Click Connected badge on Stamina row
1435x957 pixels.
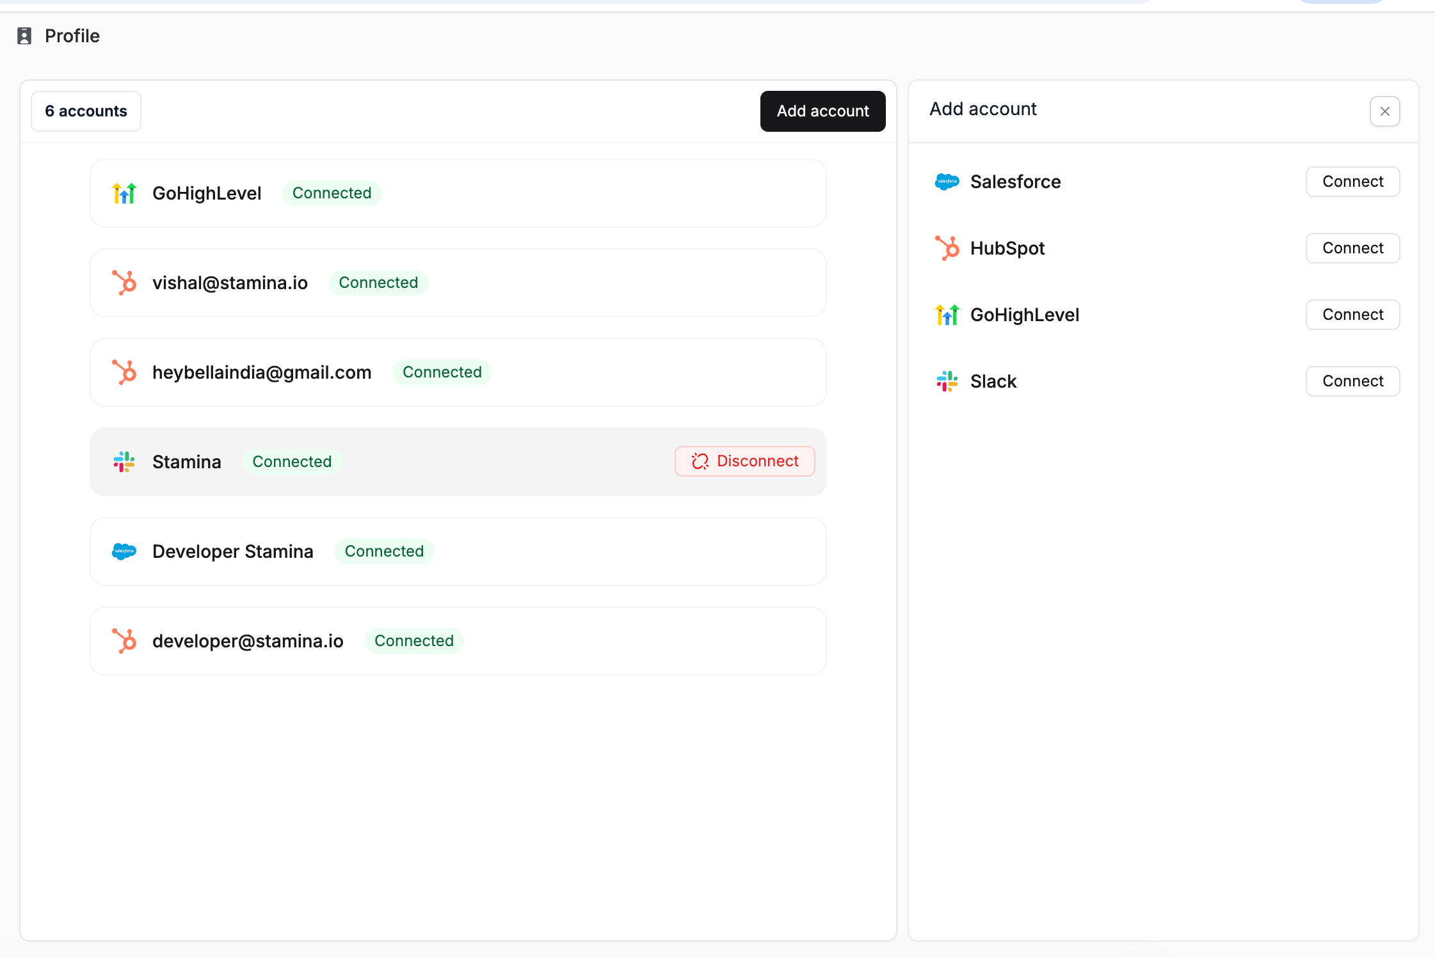(292, 462)
